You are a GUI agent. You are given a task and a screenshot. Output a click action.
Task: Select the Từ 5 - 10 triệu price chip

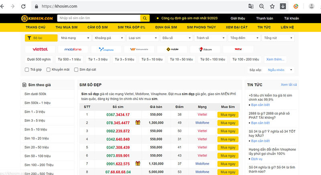coord(152,59)
